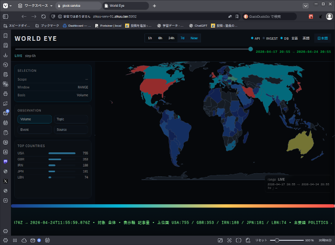Click the screen capture icon in status bar
This screenshot has height=245, width=335.
click(229, 240)
